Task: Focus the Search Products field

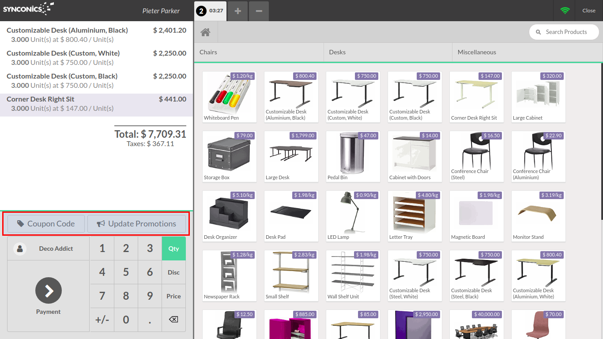Action: 566,32
